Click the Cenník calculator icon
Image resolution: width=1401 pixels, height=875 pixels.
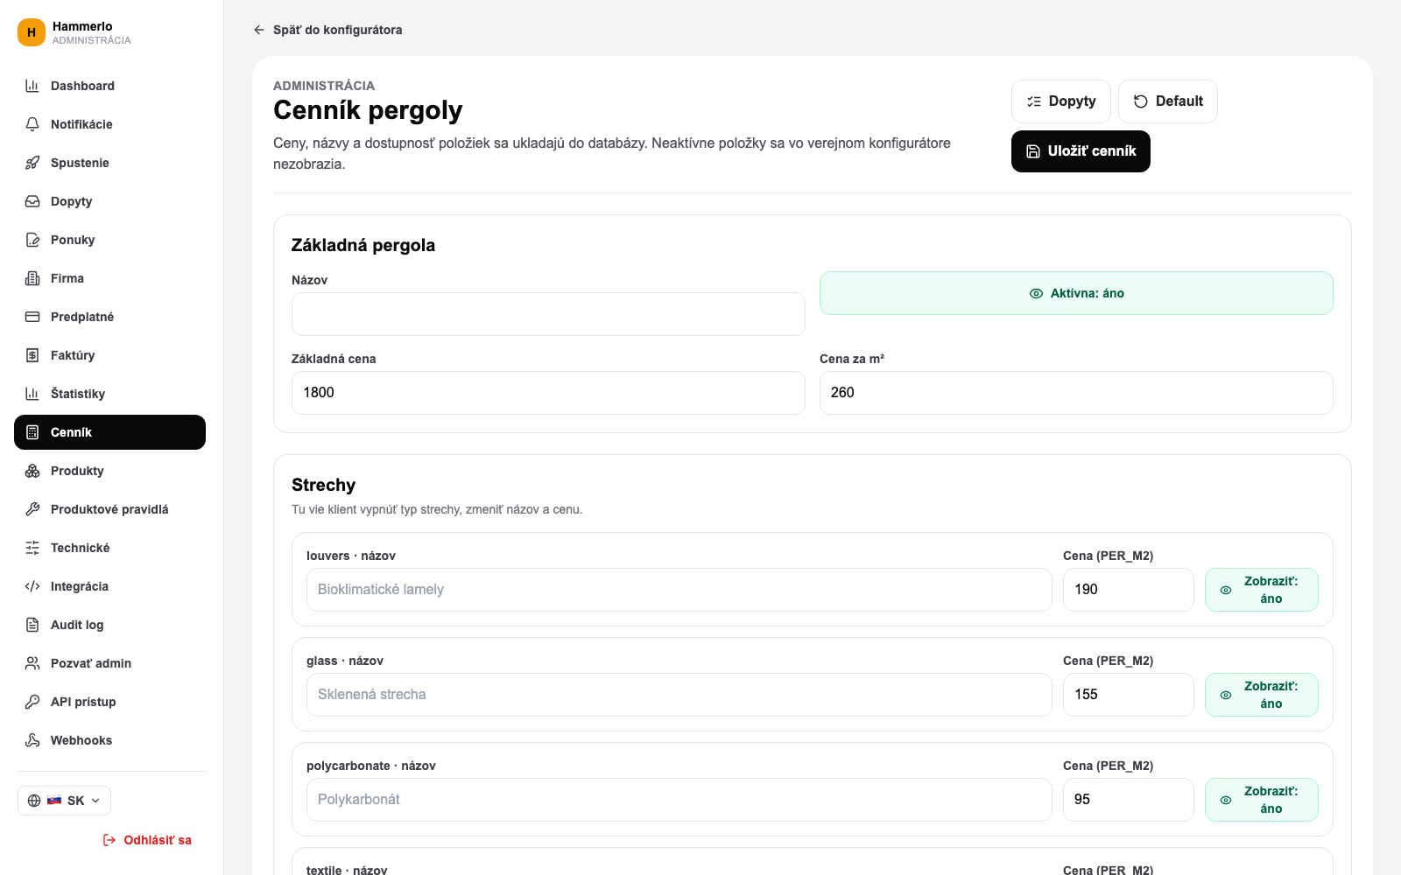(32, 432)
